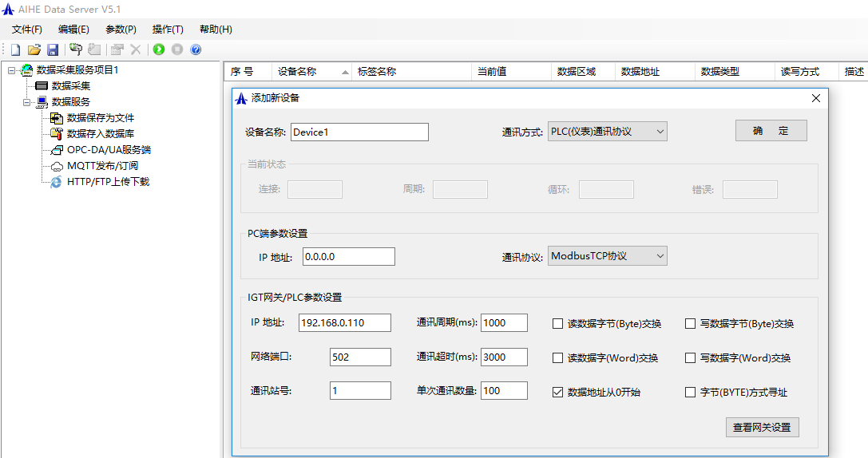This screenshot has width=868, height=458.
Task: Click the Open folder toolbar icon
Action: pos(34,49)
